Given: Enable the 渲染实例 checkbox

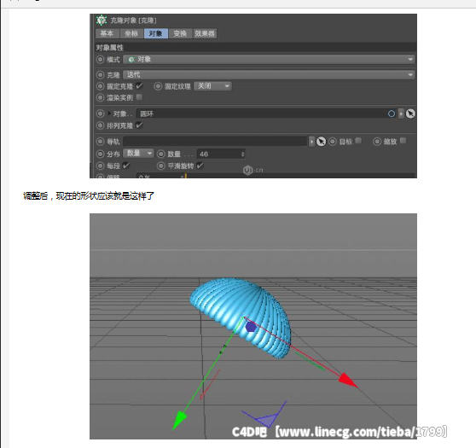Looking at the screenshot, I should (x=139, y=97).
